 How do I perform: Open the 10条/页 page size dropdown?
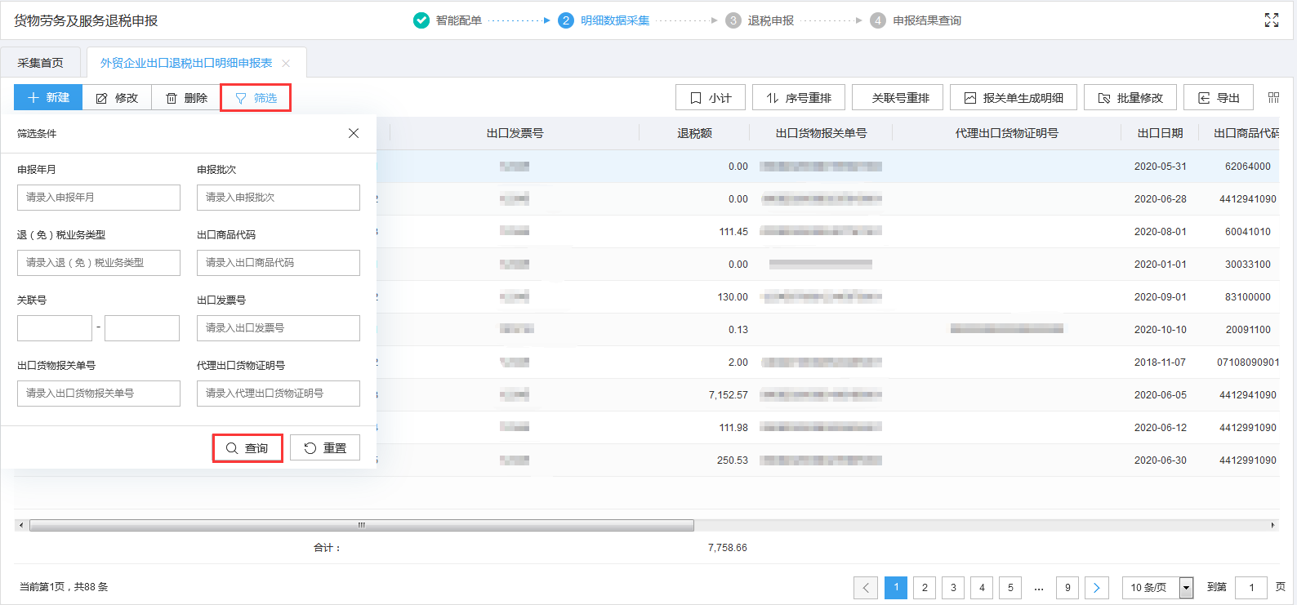coord(1157,587)
